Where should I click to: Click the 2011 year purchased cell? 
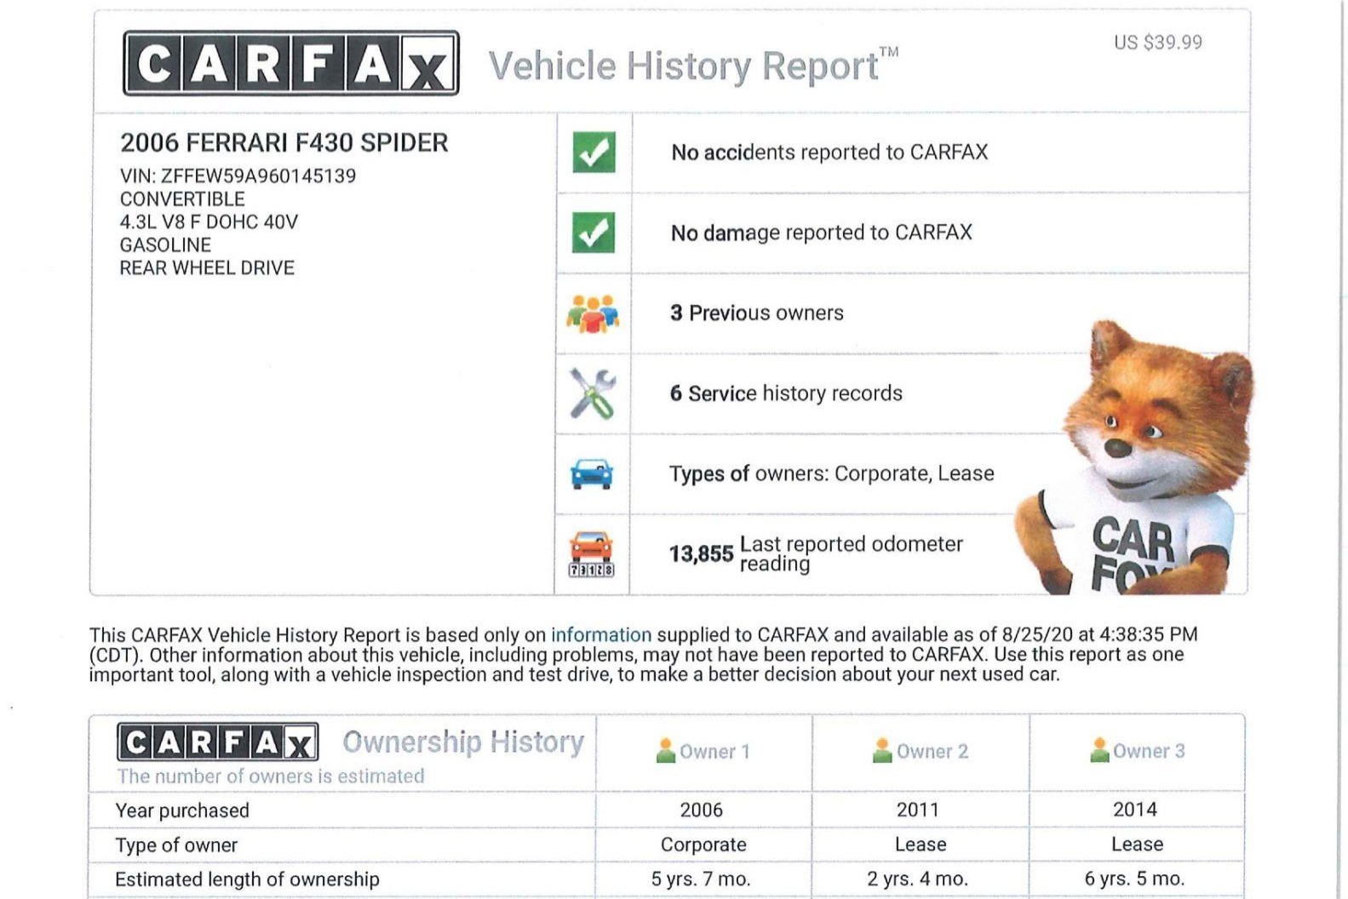coord(918,810)
